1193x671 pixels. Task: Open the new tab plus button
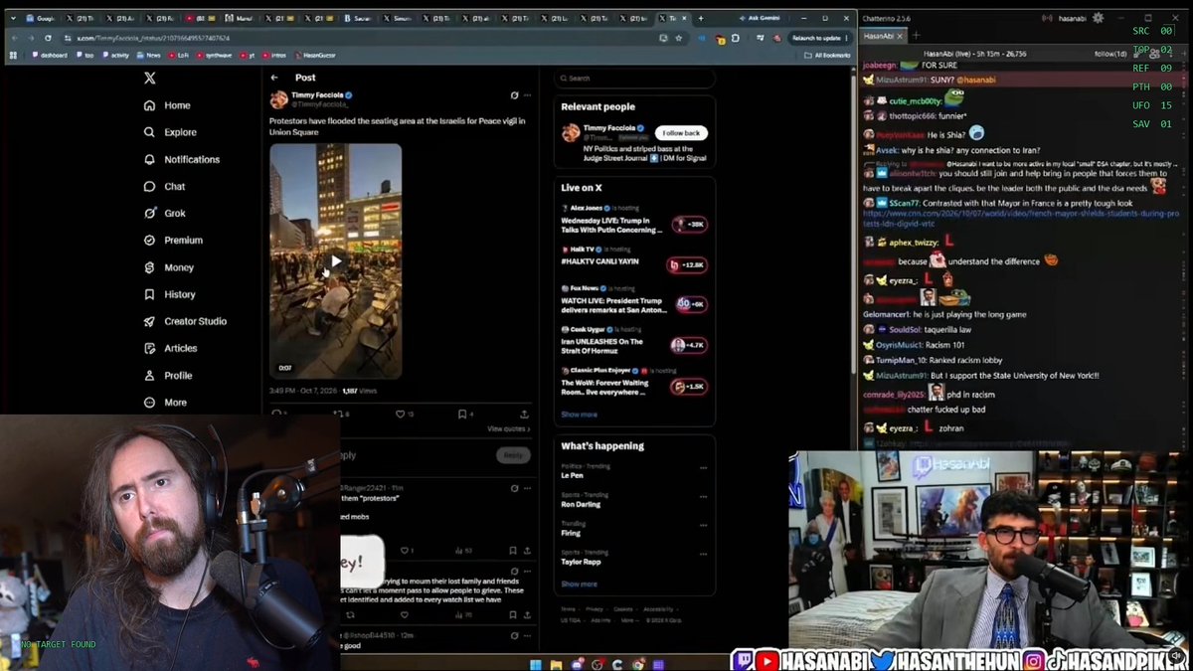(700, 18)
